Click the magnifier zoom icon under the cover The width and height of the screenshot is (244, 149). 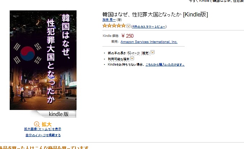(37, 124)
